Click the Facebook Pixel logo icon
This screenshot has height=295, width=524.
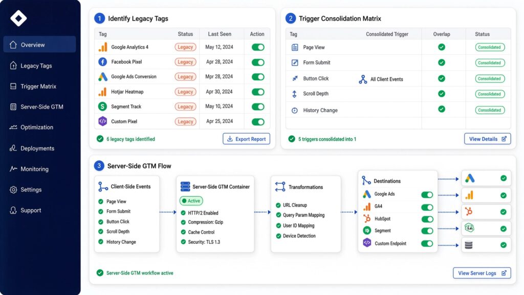(102, 62)
